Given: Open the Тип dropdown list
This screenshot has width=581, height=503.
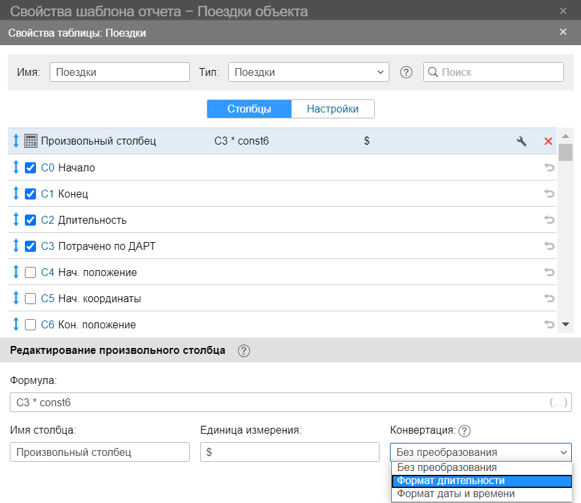Looking at the screenshot, I should click(x=308, y=73).
